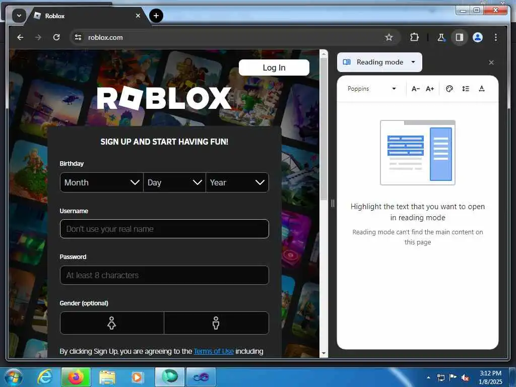516x387 pixels.
Task: Decrease reading mode font size
Action: point(416,89)
